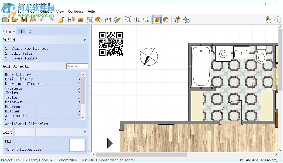283x163 pixels.
Task: Click the zoom in magnifier icon
Action: (137, 20)
